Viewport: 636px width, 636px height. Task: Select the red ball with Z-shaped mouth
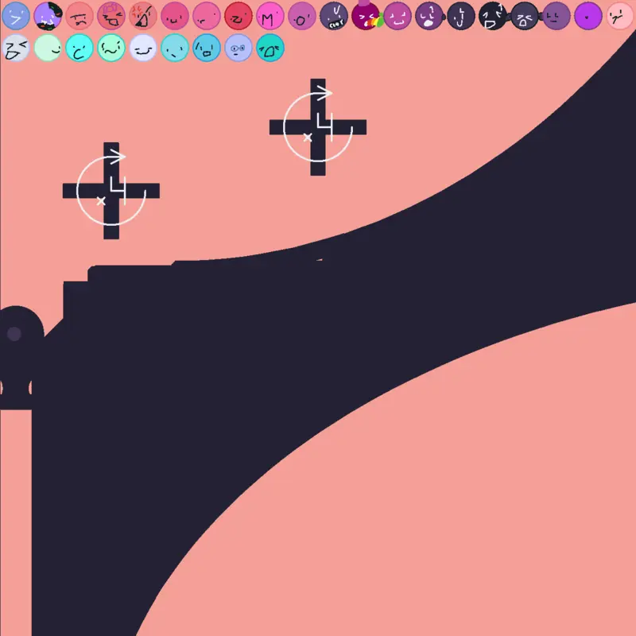click(x=238, y=16)
